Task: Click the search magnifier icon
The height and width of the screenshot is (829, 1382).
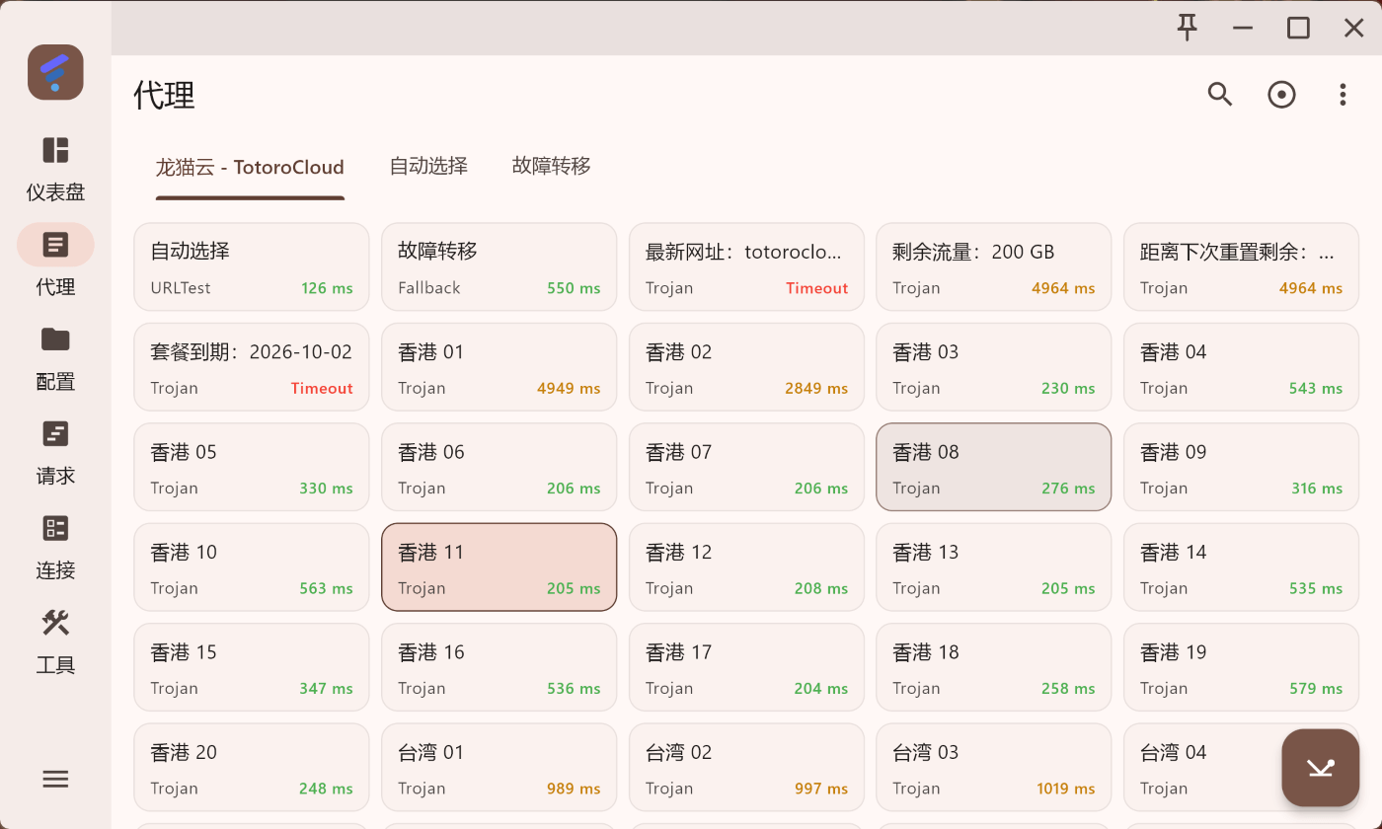Action: point(1220,95)
